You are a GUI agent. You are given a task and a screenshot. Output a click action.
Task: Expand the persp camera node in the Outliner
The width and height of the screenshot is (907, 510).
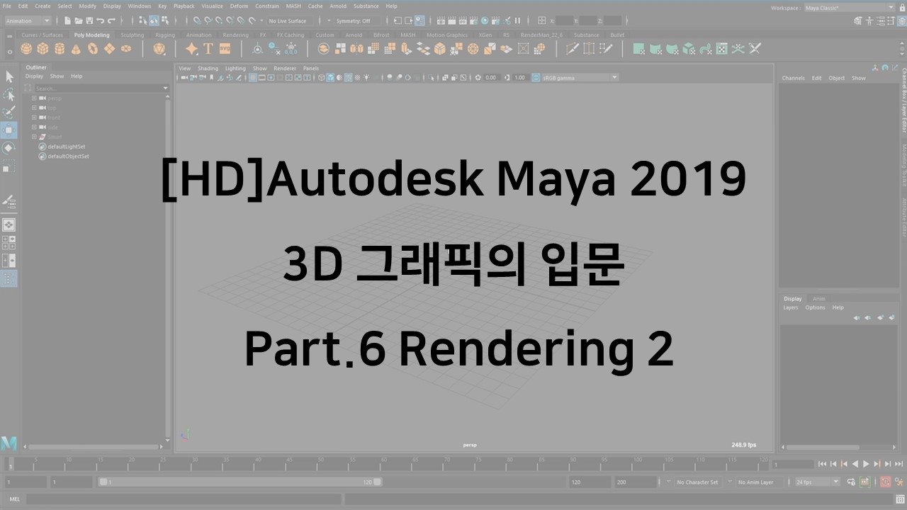click(x=34, y=98)
